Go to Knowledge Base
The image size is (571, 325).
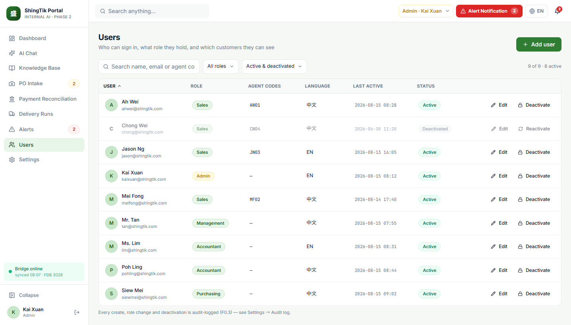point(44,68)
